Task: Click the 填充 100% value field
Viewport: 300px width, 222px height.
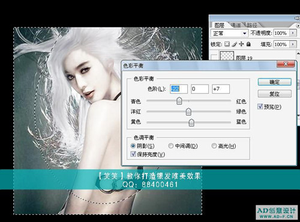Action: [282, 44]
